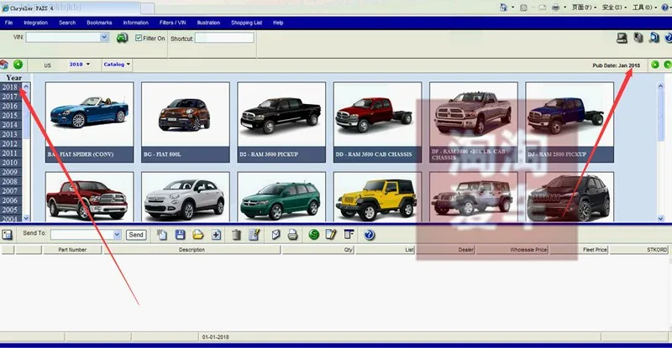
Task: Open the VIN dropdown list
Action: click(x=104, y=38)
